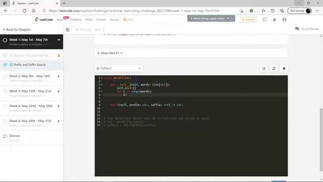
Task: Toggle the Prefix and Suffix Search checkbox
Action: (5, 65)
